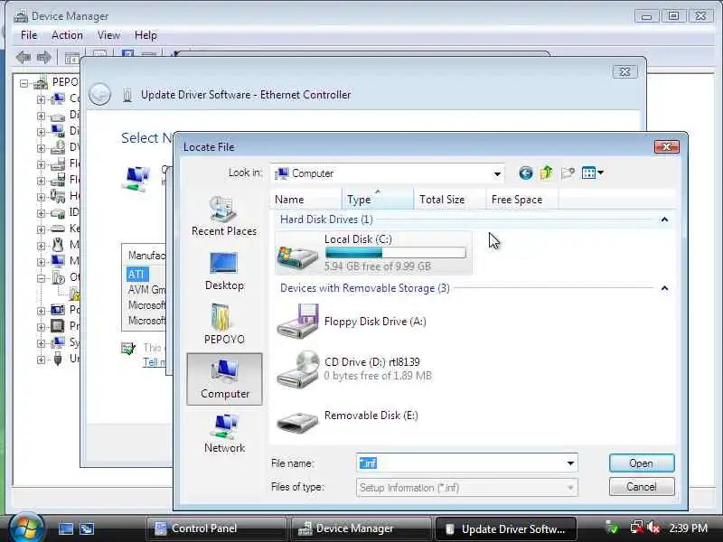Collapse the Hard Disk Drives group
Image resolution: width=723 pixels, height=542 pixels.
click(664, 220)
